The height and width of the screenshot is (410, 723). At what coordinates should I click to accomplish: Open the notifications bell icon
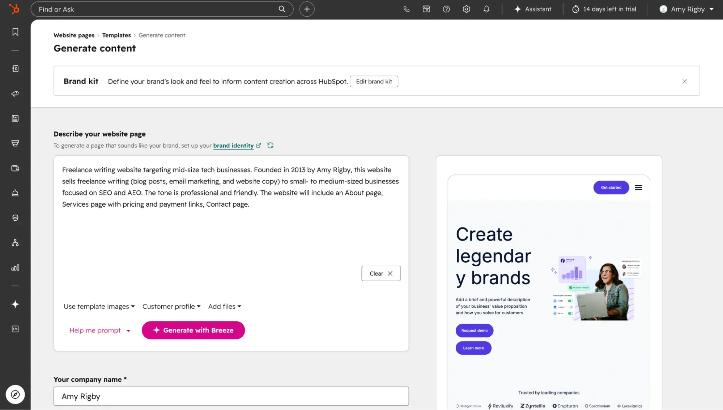486,9
